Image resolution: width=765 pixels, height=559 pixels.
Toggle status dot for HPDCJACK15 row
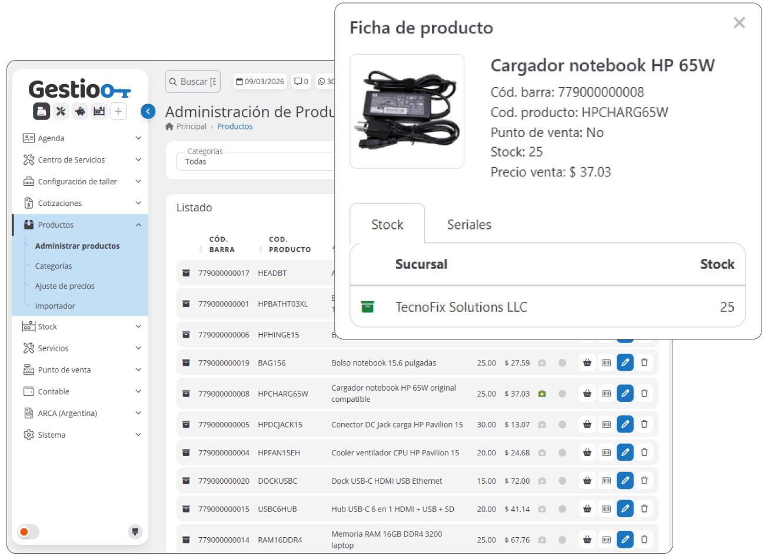tap(563, 424)
